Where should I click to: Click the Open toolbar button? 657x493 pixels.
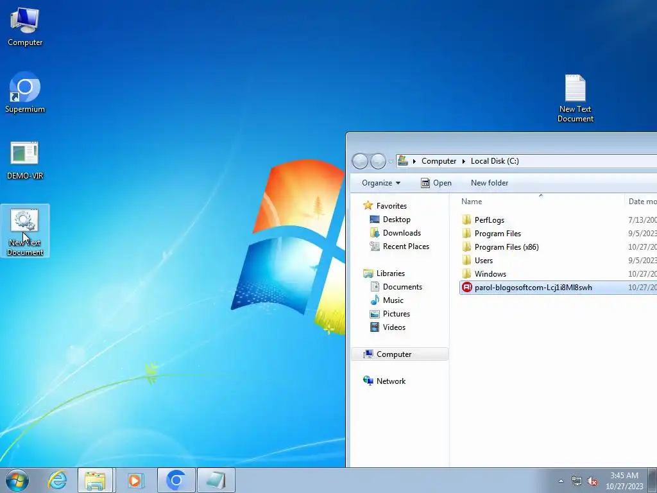436,183
